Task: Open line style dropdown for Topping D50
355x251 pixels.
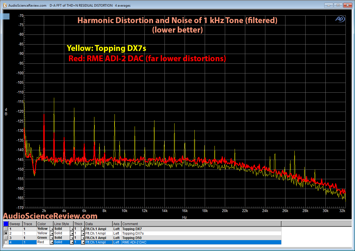Action: pos(72,238)
